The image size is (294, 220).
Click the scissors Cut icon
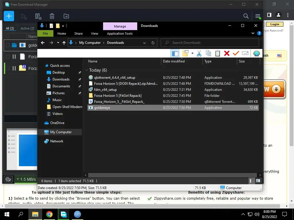pos(199,54)
